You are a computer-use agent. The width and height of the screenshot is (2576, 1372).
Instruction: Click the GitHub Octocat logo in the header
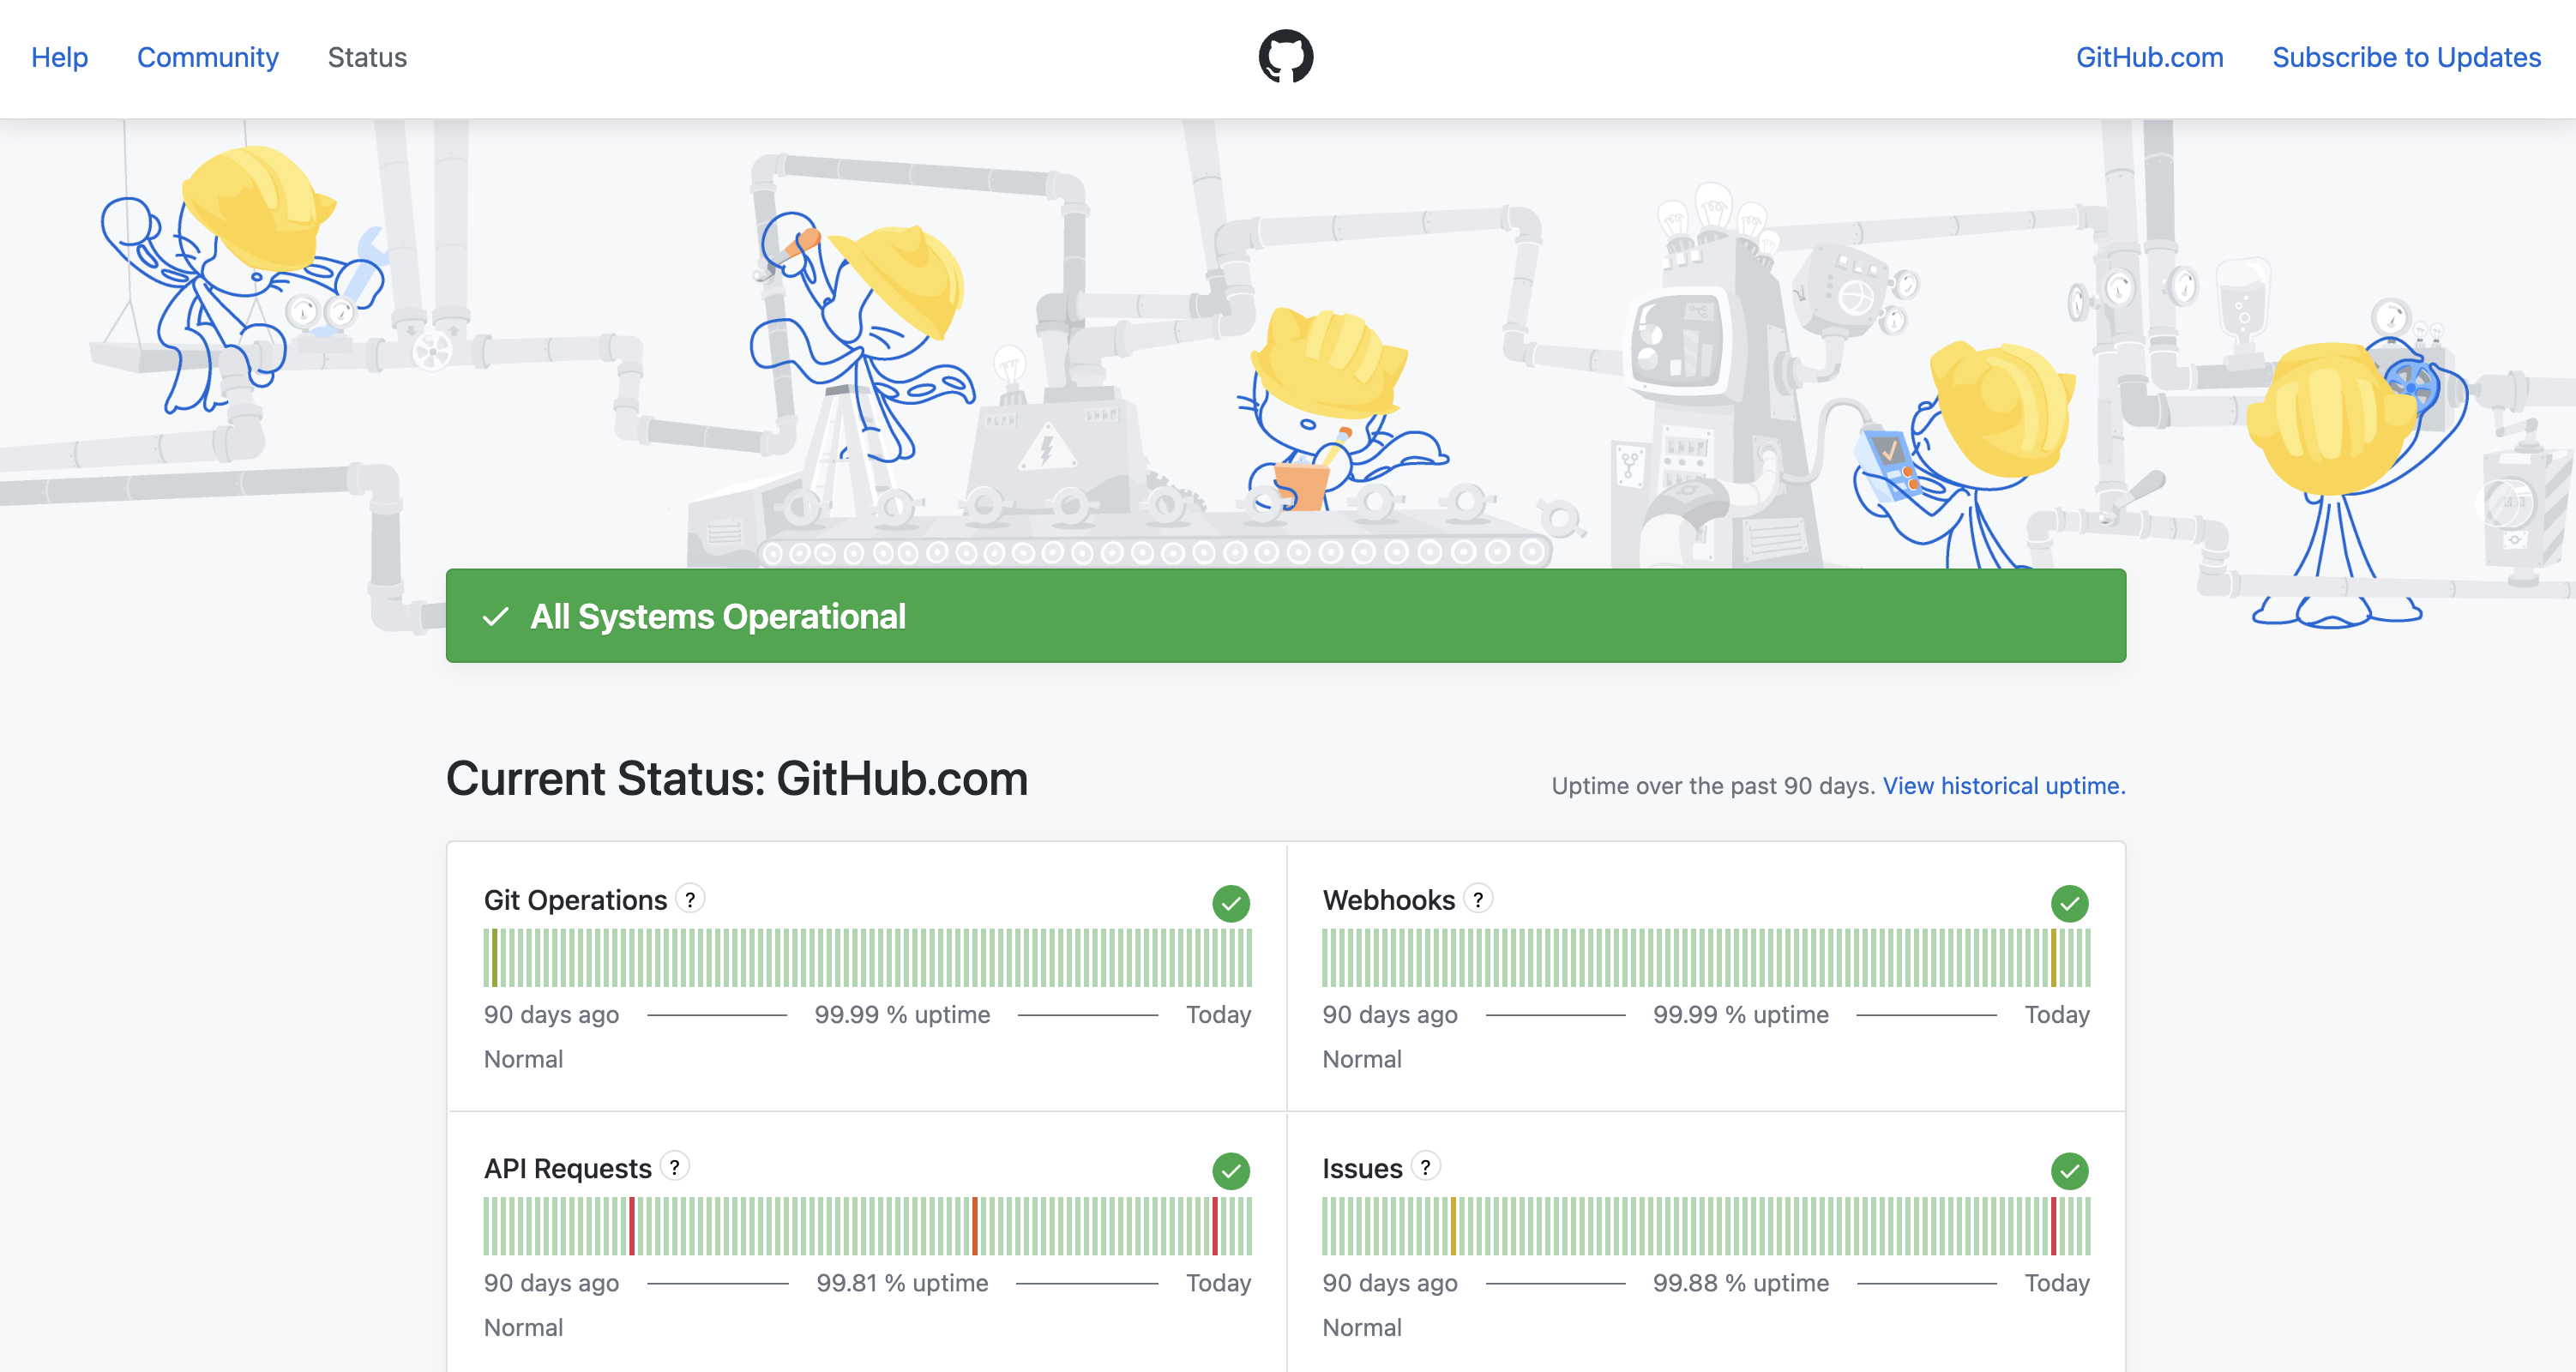[x=1286, y=57]
